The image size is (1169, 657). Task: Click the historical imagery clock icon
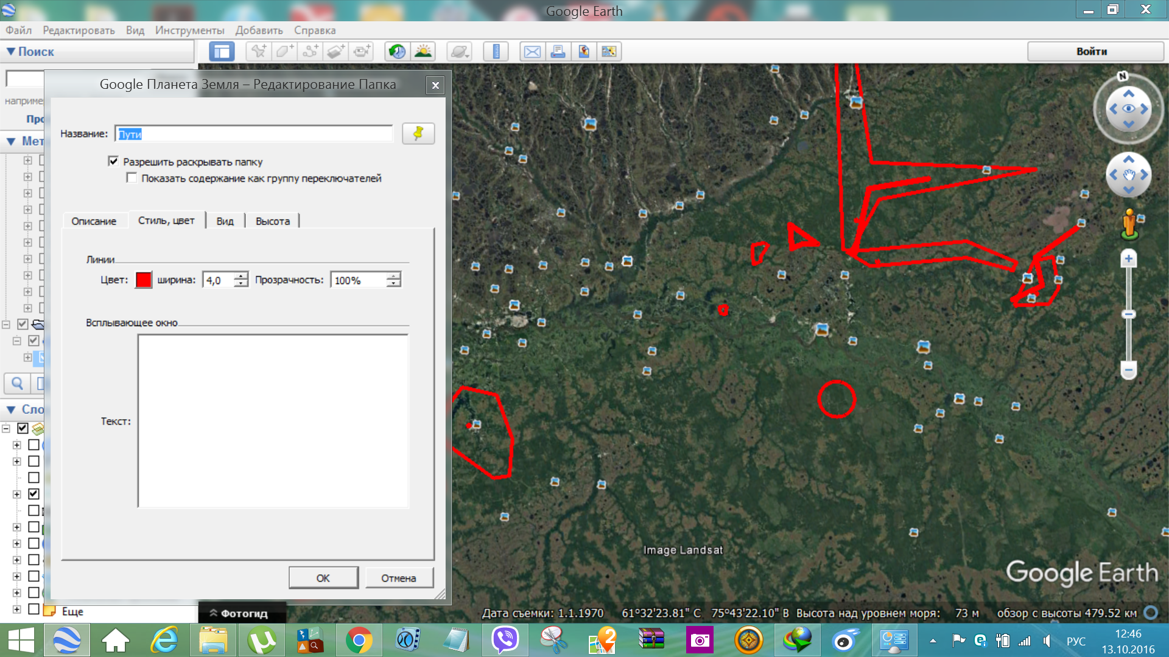click(x=398, y=52)
